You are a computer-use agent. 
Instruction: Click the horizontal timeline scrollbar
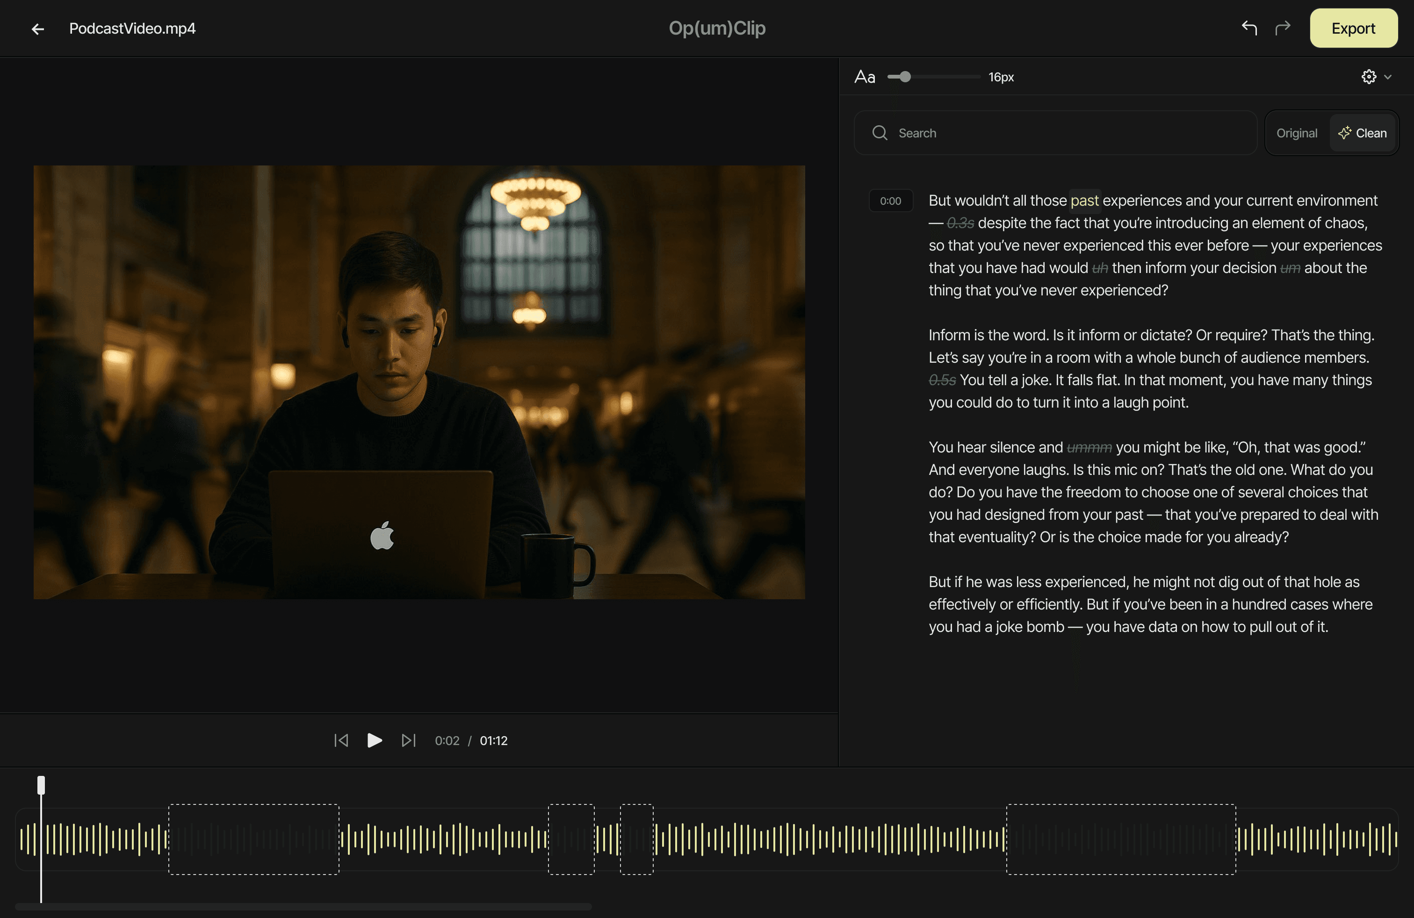pos(303,907)
